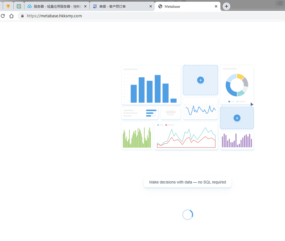This screenshot has width=285, height=241.
Task: Click the large blue bar chart tile
Action: click(x=151, y=85)
